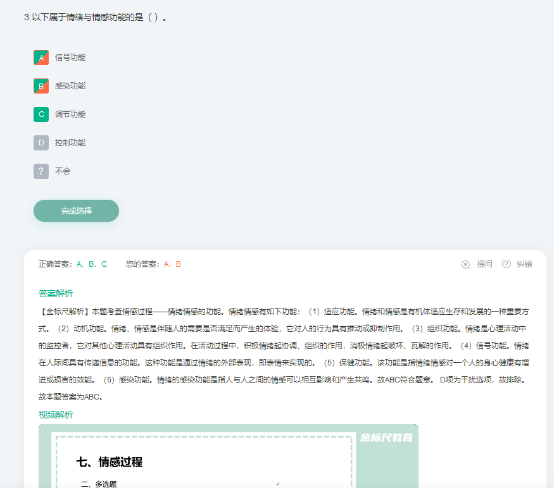Click the 完成选择 button
The height and width of the screenshot is (488, 554).
coord(77,211)
